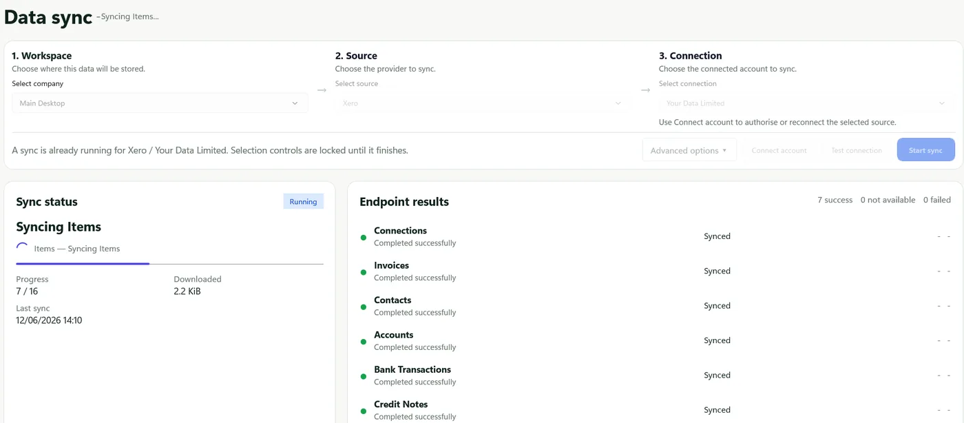Click the Synced status in the Bank Transactions row

point(717,375)
